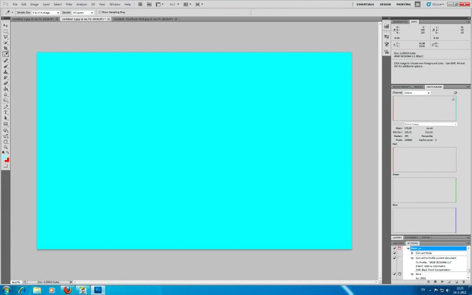Toggle the Show Sampling Ring checkbox

pos(100,12)
